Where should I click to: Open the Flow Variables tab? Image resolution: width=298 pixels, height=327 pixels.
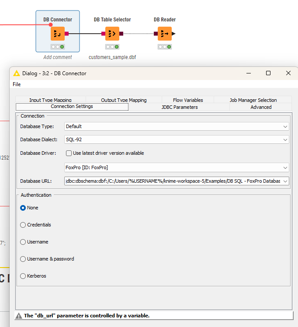coord(187,100)
